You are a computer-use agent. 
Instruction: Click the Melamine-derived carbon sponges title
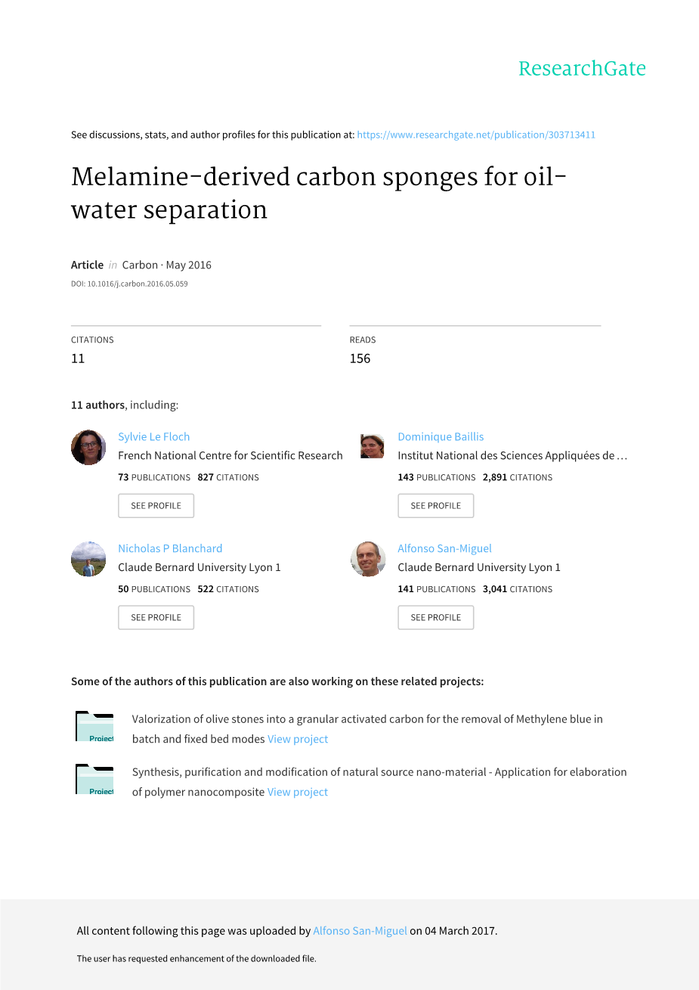(318, 193)
